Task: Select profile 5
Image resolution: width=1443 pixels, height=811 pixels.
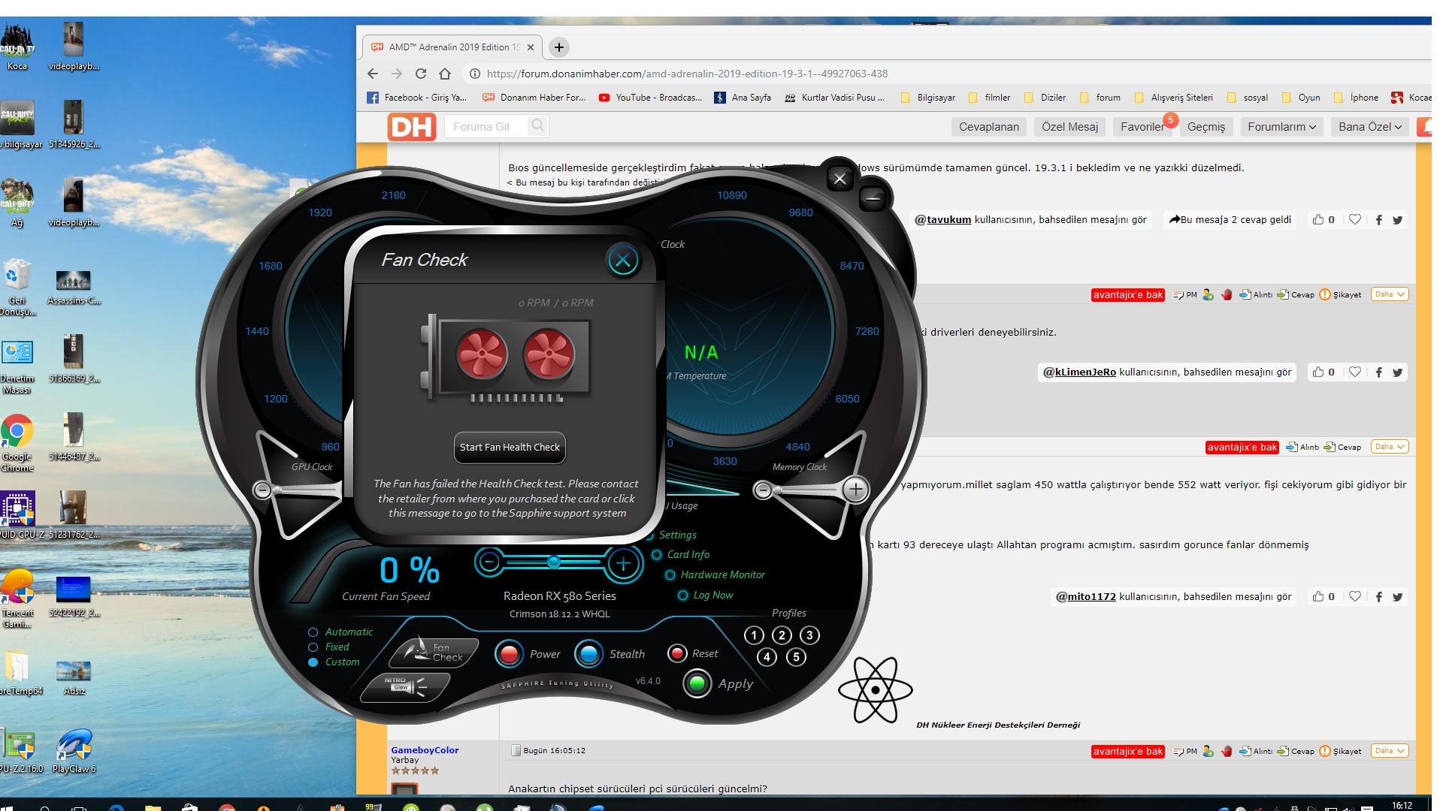Action: (796, 658)
